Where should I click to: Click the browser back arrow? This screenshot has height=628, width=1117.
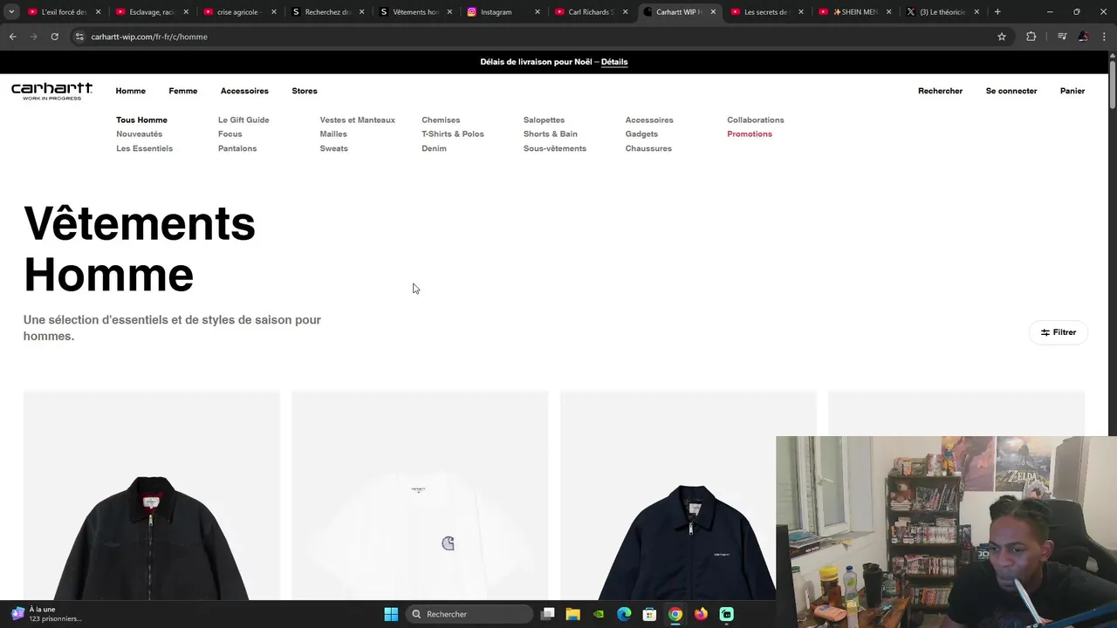click(x=12, y=37)
